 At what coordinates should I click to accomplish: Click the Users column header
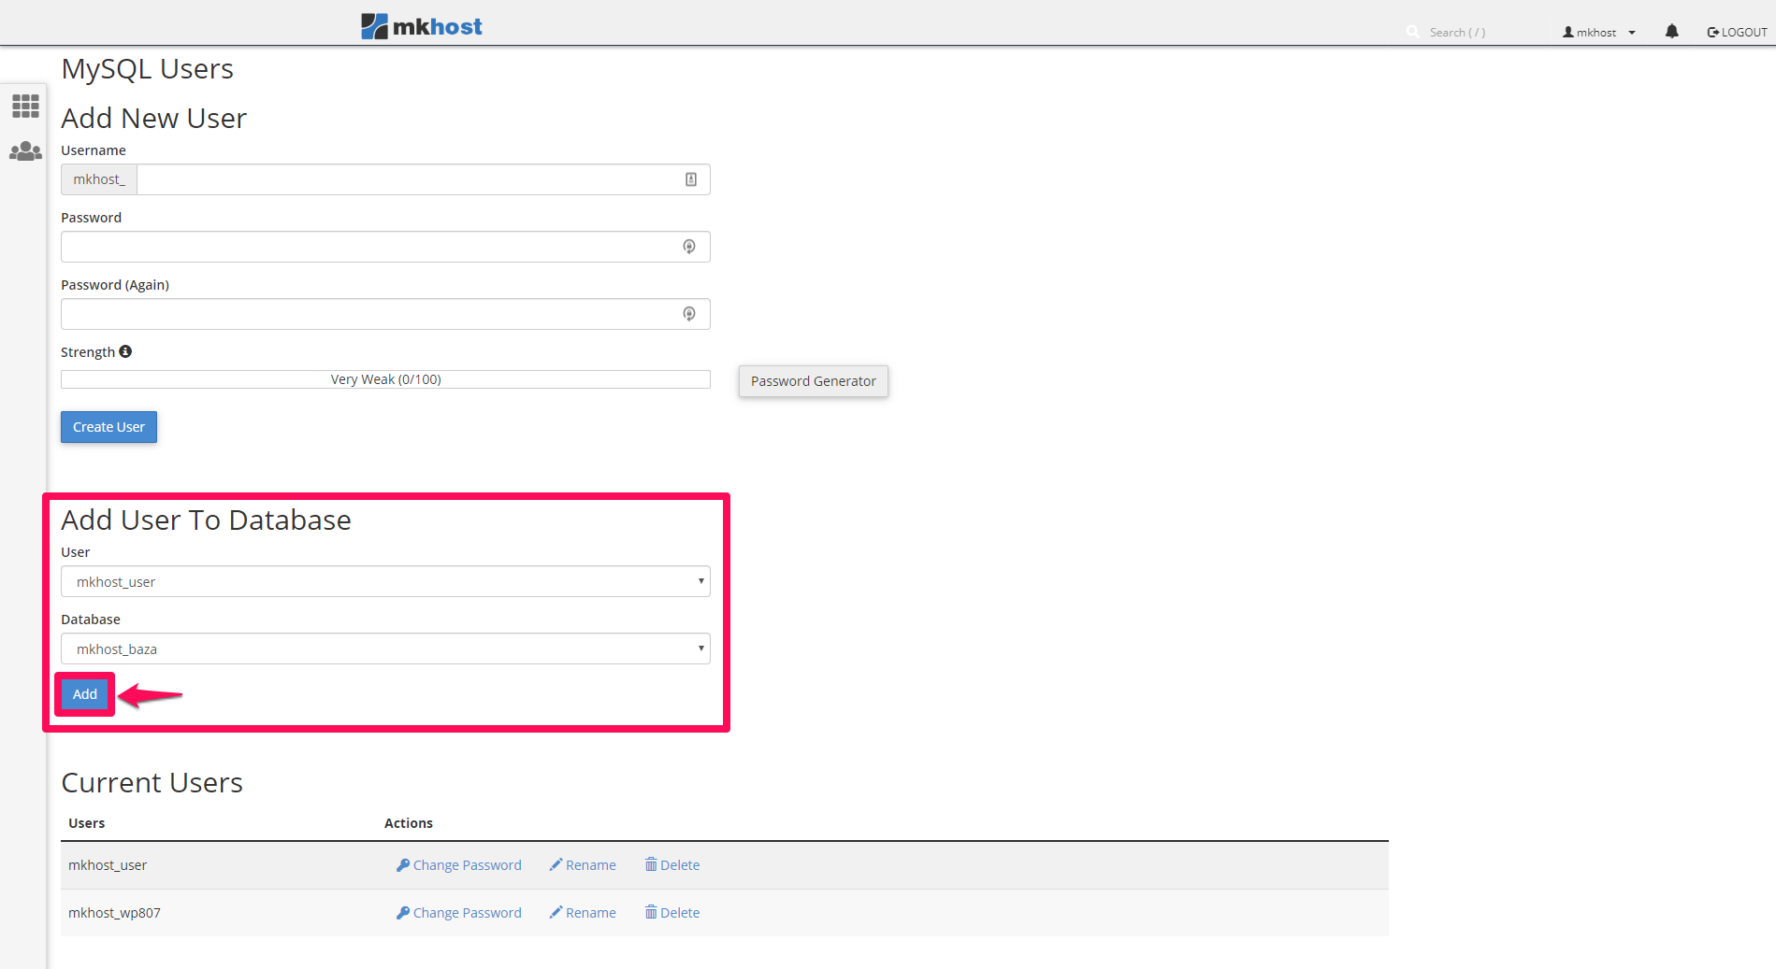[86, 823]
